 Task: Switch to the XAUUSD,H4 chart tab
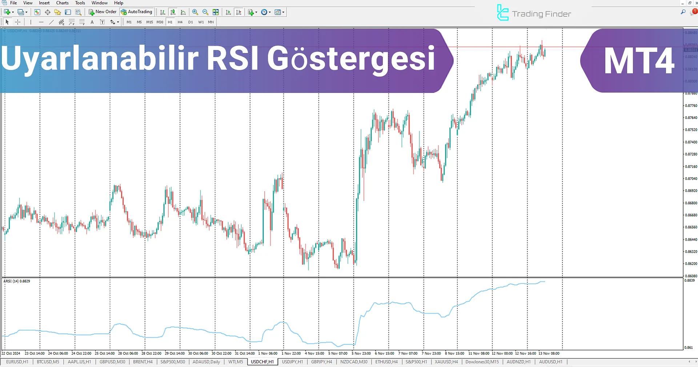pos(446,362)
